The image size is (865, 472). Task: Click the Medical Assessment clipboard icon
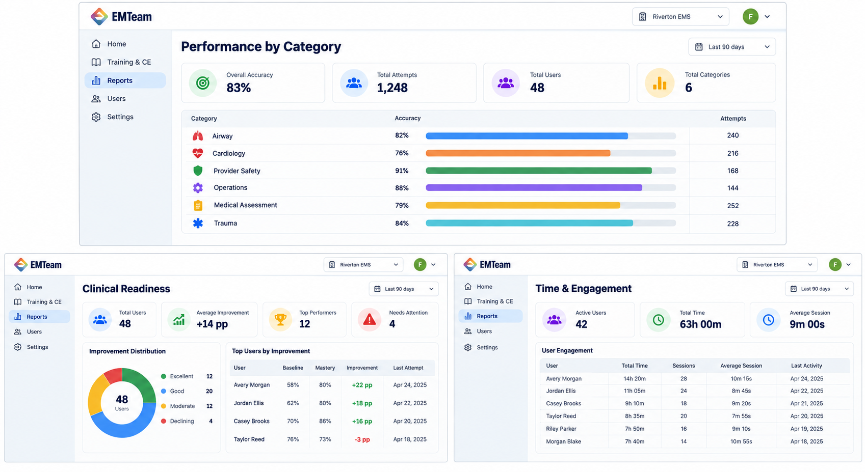click(198, 205)
